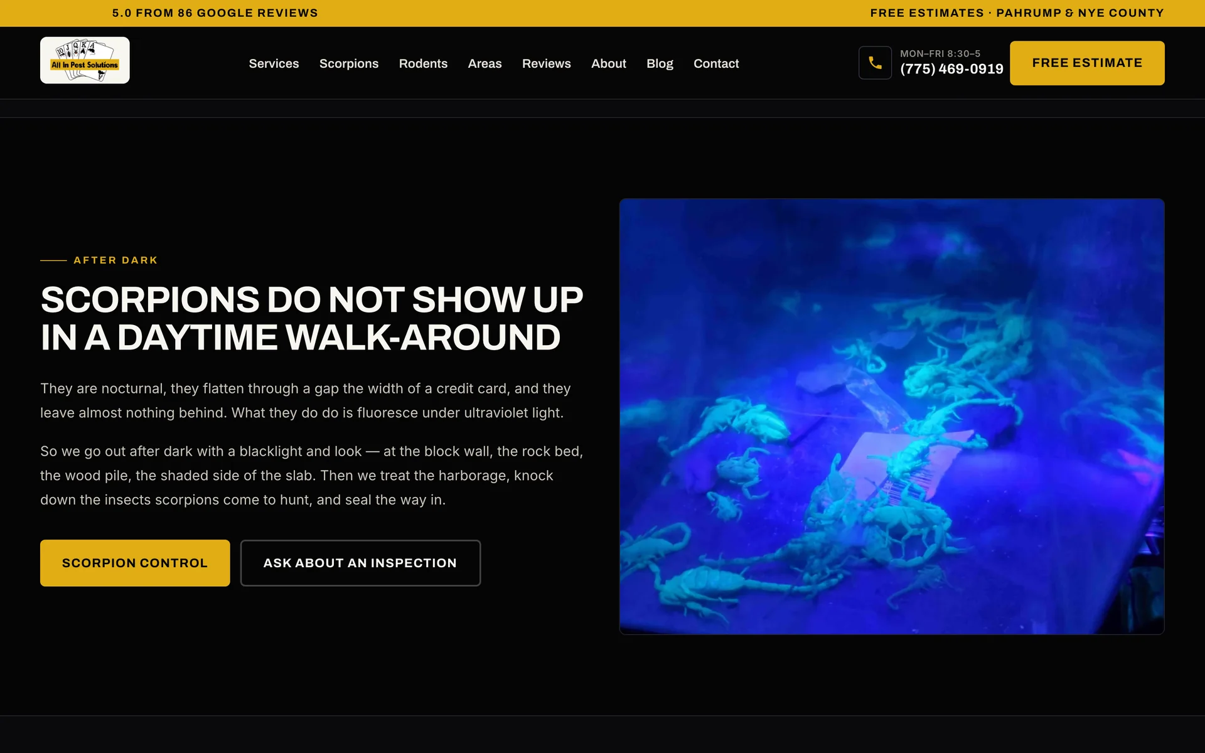Open the Services menu item

coord(274,63)
